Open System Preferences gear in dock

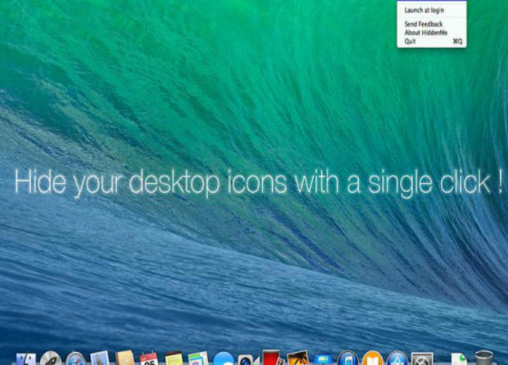click(x=421, y=360)
